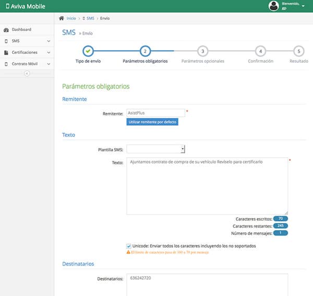Expand the Certificaciones submenu chevron
Viewport: 313px width, 296px height.
pyautogui.click(x=49, y=52)
